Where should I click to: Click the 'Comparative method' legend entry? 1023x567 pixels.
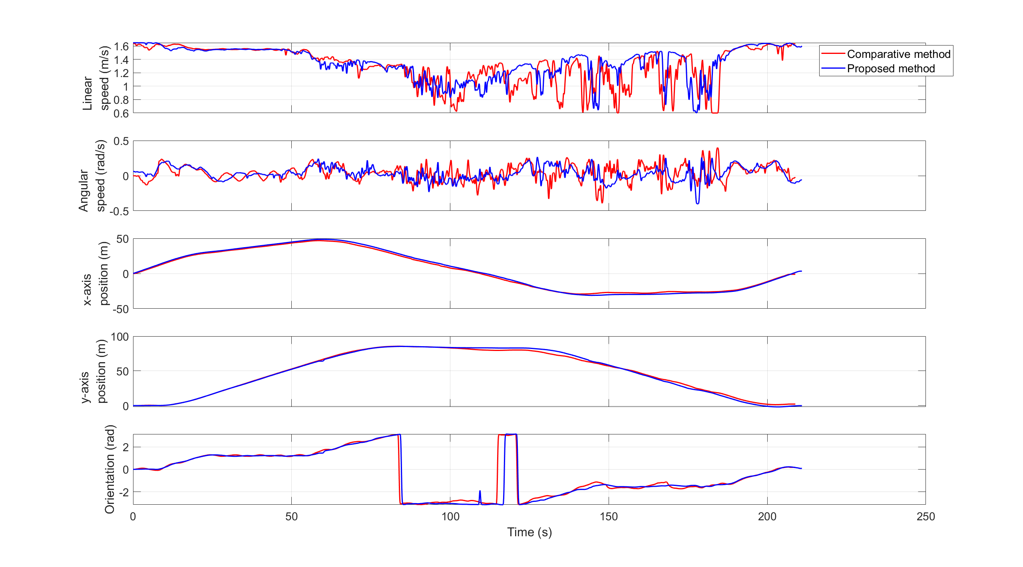coord(898,54)
